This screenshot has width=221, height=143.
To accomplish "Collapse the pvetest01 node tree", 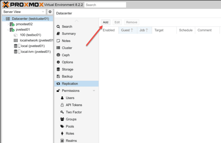I will click(8, 30).
